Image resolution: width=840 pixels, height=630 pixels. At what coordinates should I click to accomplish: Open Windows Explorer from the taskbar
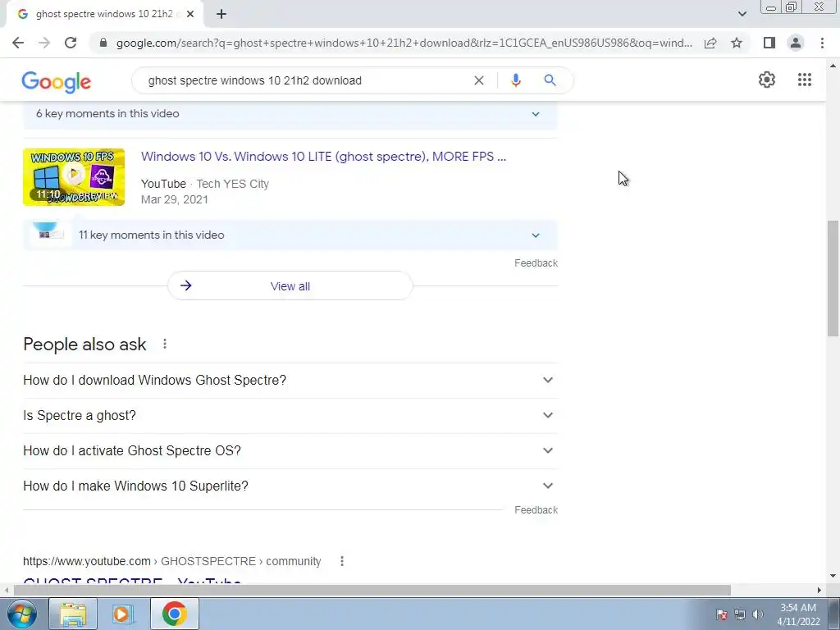tap(73, 614)
